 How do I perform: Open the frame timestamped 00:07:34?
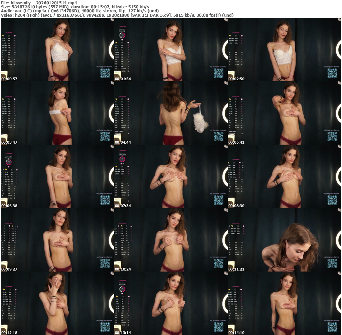pyautogui.click(x=171, y=176)
